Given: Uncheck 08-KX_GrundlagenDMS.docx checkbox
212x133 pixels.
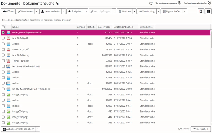Looking at the screenshot, I should [x=3, y=33].
